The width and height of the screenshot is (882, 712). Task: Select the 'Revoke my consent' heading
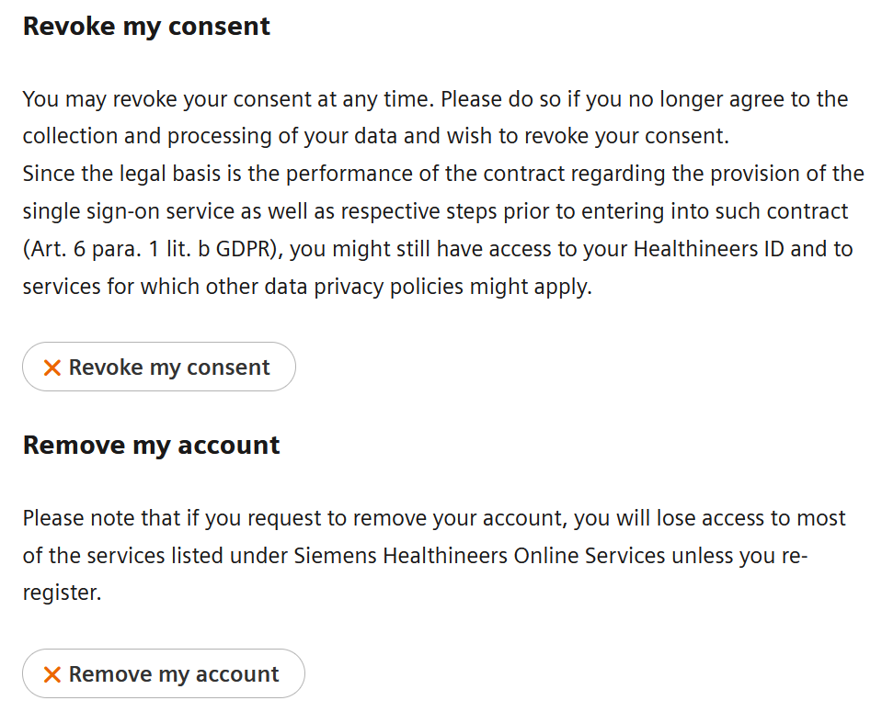point(145,26)
